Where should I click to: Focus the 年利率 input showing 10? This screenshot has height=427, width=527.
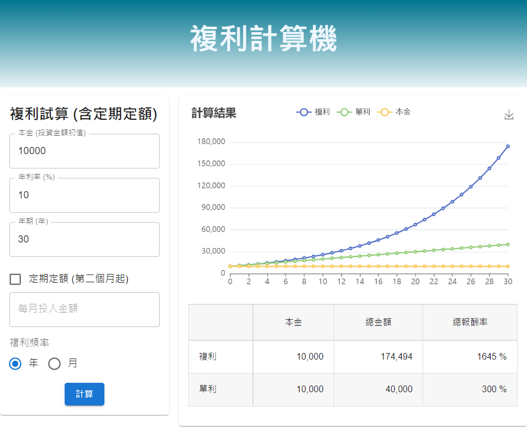85,195
